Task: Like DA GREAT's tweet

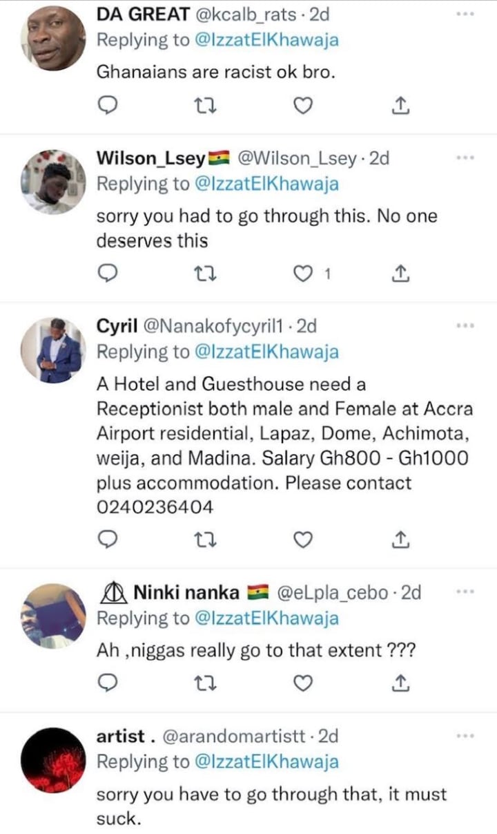Action: click(x=303, y=105)
